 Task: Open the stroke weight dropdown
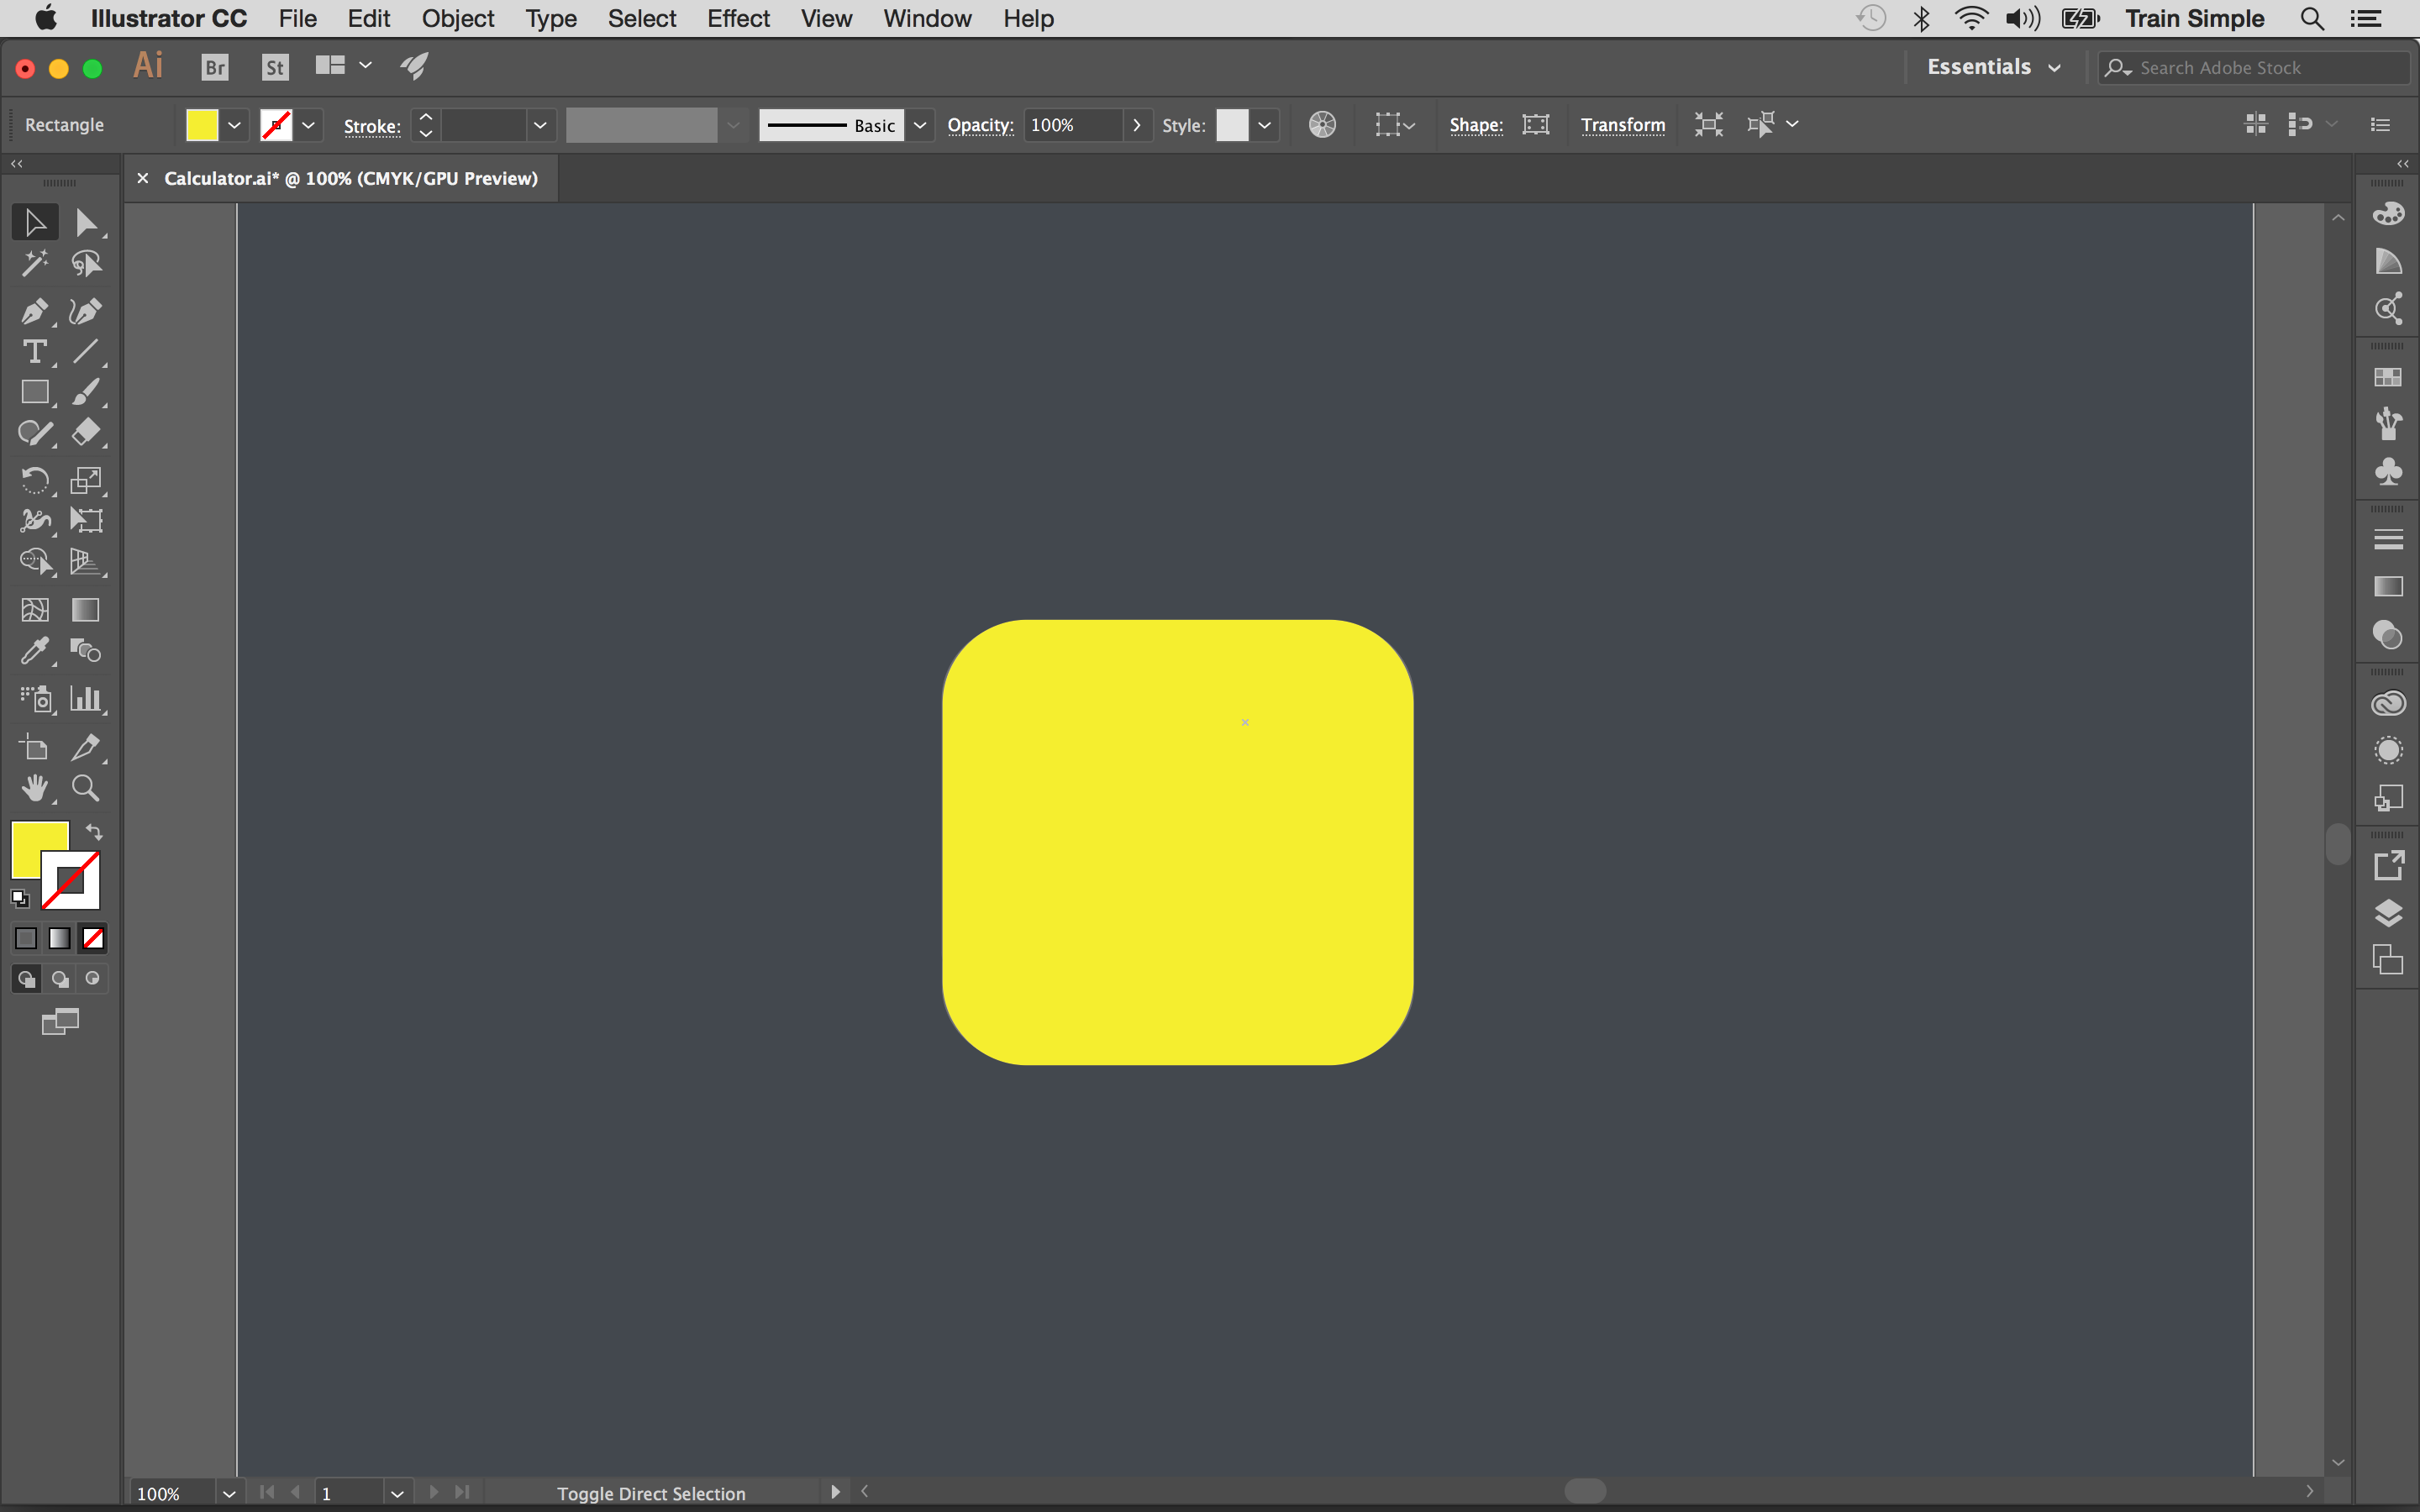tap(540, 124)
